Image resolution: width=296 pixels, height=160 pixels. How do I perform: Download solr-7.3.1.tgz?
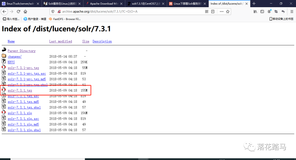[x=20, y=90]
